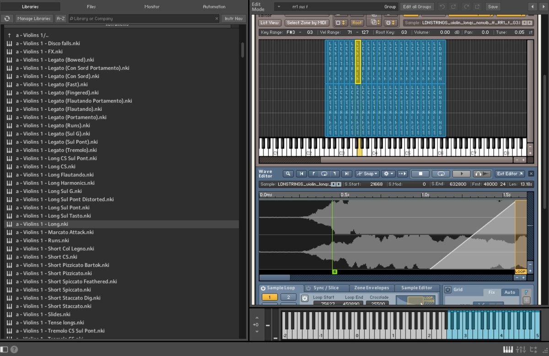Jump to sample start in Wave Editor
The image size is (549, 356).
[x=301, y=174]
